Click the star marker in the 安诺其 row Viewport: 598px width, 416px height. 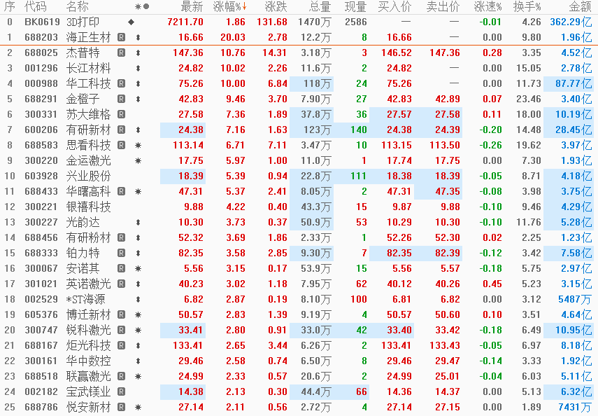click(x=138, y=268)
